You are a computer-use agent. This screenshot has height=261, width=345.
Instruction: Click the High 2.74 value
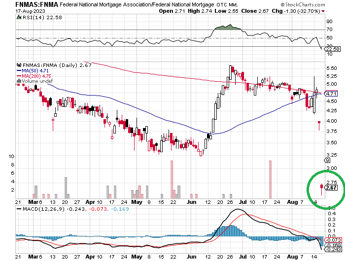[x=200, y=11]
